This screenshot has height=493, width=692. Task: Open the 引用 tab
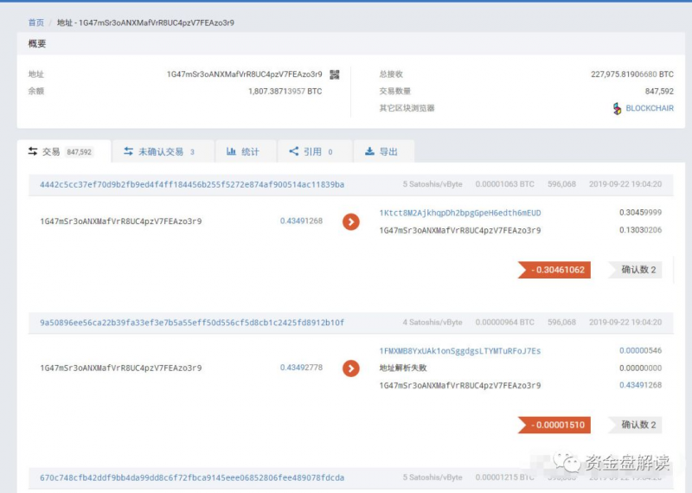(x=315, y=151)
